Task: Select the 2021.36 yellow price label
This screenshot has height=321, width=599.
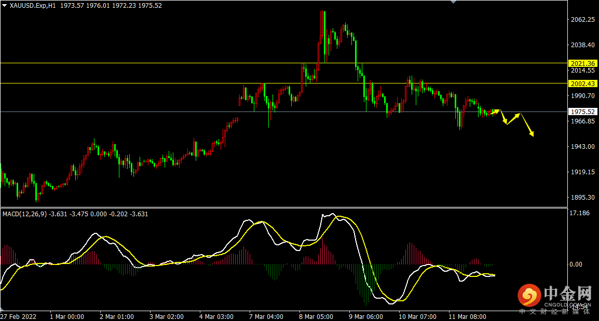Action: click(583, 63)
